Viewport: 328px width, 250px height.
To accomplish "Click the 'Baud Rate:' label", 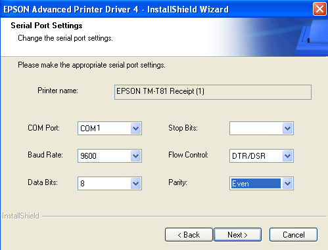I will coord(45,155).
